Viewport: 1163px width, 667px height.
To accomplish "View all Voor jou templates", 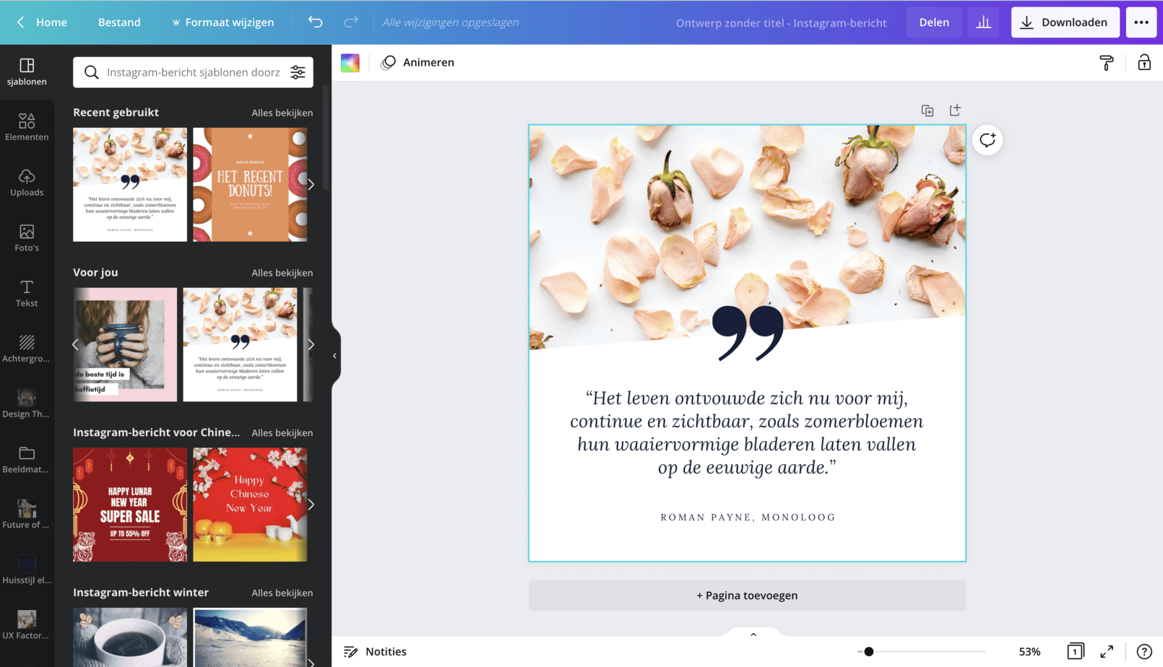I will click(282, 273).
